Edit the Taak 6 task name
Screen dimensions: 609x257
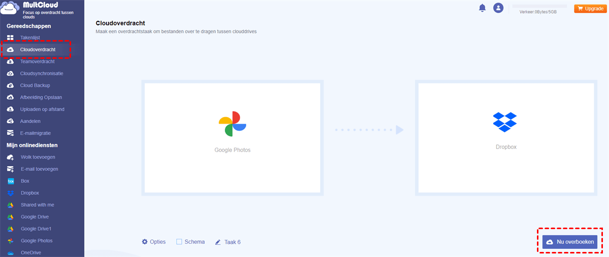[x=232, y=242]
